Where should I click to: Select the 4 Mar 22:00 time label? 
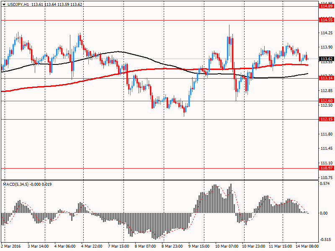tap(92, 246)
